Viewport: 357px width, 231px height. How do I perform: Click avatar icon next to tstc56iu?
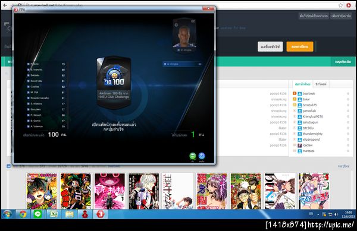[300, 128]
